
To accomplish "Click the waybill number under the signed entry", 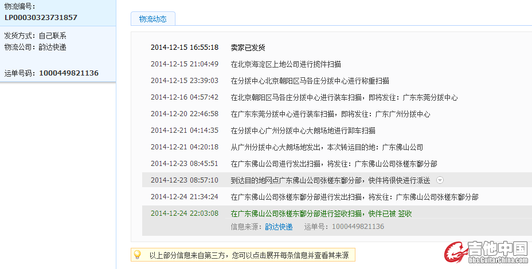I will click(x=358, y=227).
